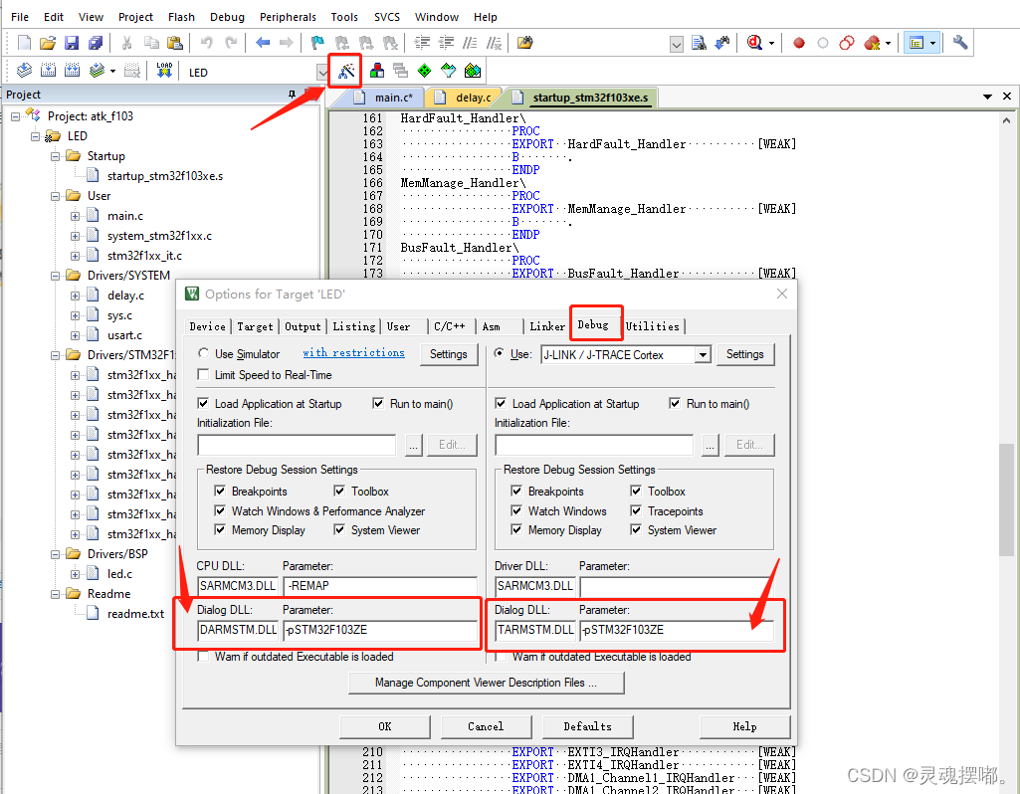The image size is (1020, 794).
Task: Click the Kill All Breakpoints icon
Action: tap(872, 44)
